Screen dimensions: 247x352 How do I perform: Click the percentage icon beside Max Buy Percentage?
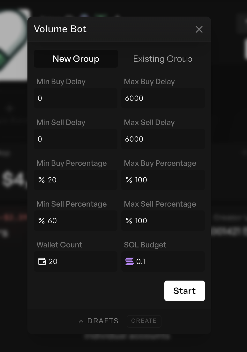click(x=129, y=180)
